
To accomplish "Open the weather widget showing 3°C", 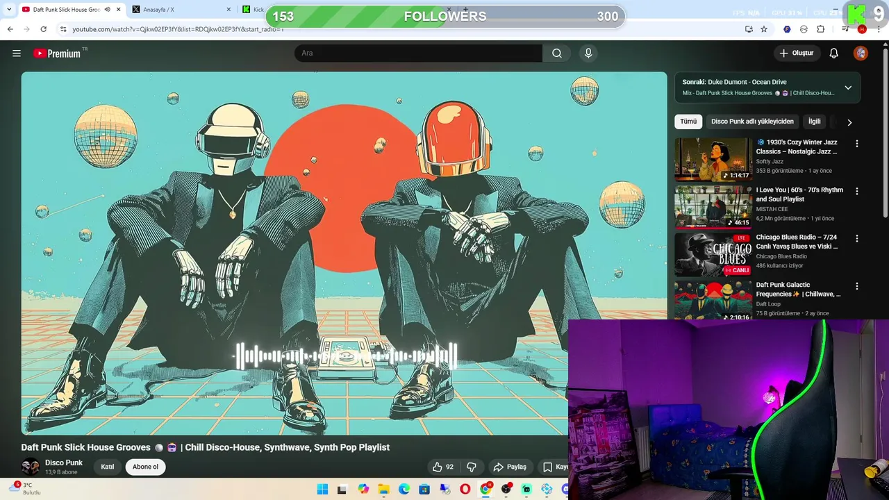I will 26,489.
